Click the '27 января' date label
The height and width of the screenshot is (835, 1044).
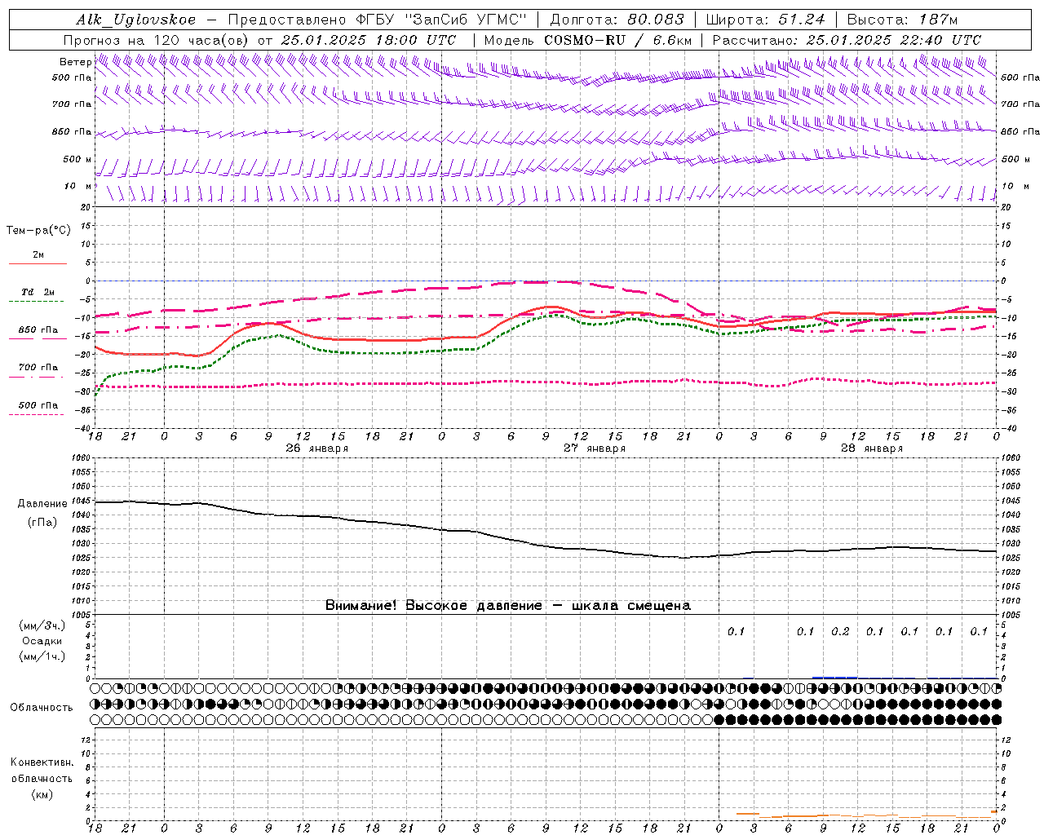coord(595,448)
